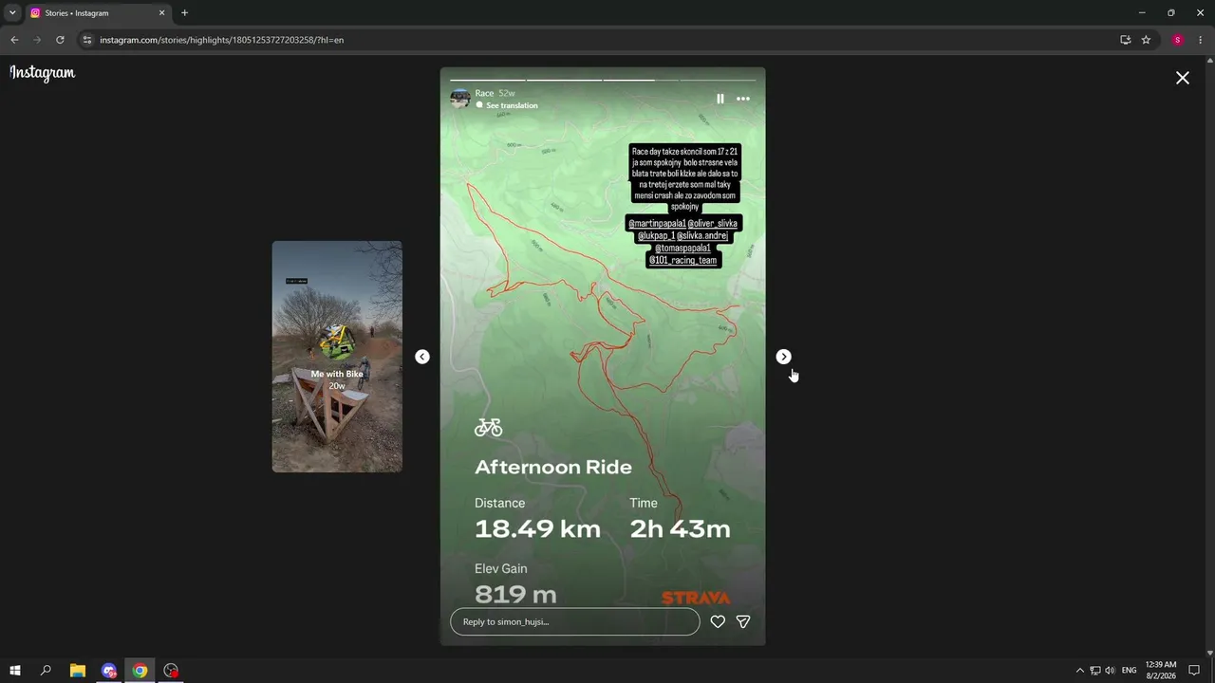
Task: Open notification center
Action: (x=1194, y=671)
